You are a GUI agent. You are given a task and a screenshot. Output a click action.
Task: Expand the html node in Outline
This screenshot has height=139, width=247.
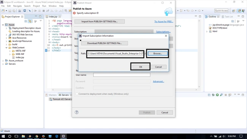point(207,32)
